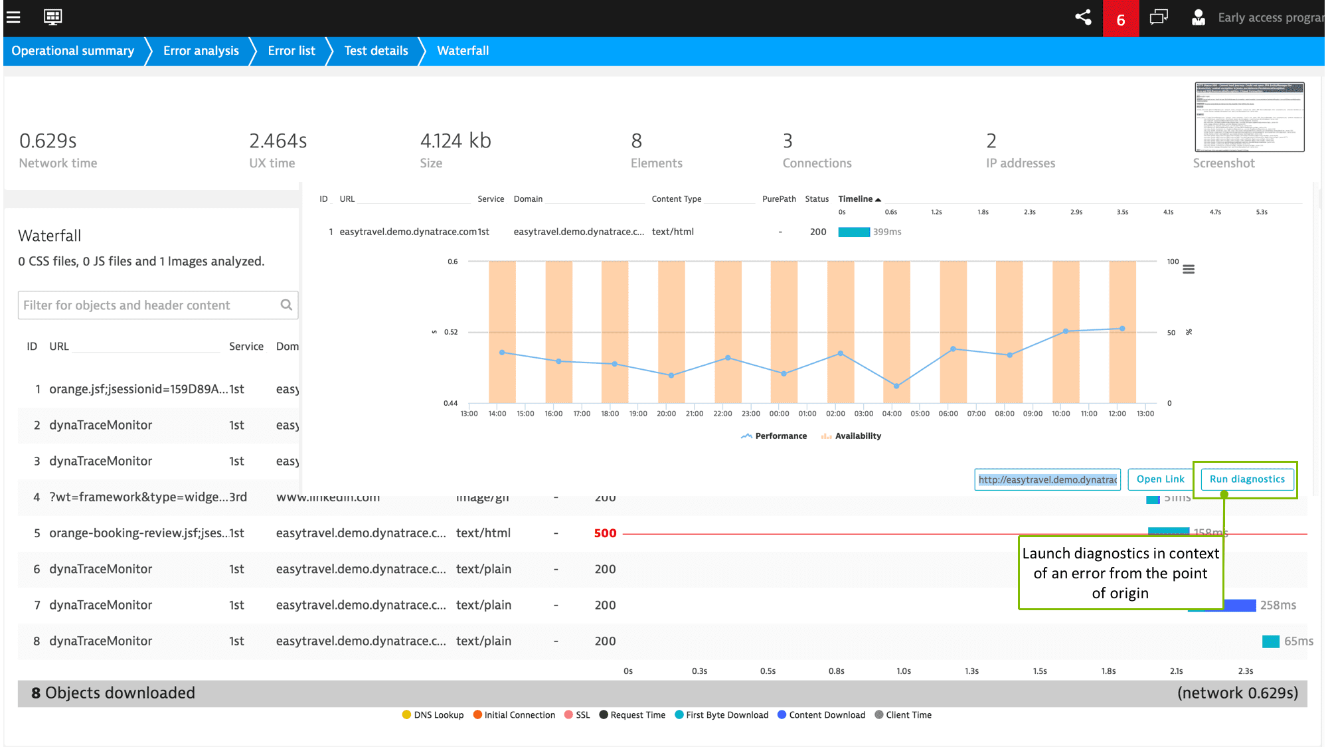1328x747 pixels.
Task: Click the 2 IP addresses metric
Action: coord(1020,150)
